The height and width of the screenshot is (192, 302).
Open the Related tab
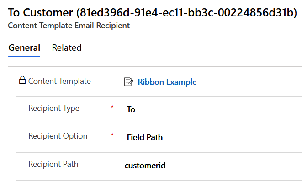67,48
